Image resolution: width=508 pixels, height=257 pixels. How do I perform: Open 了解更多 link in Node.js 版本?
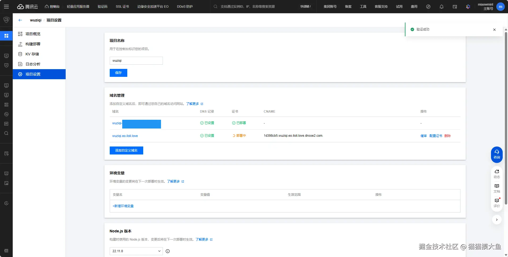[x=204, y=240]
